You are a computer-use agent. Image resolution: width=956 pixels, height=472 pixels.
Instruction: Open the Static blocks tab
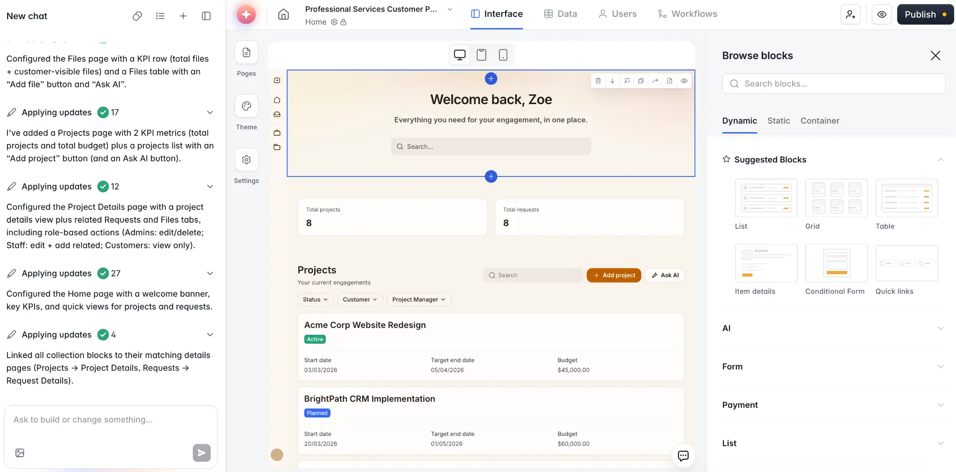click(778, 121)
